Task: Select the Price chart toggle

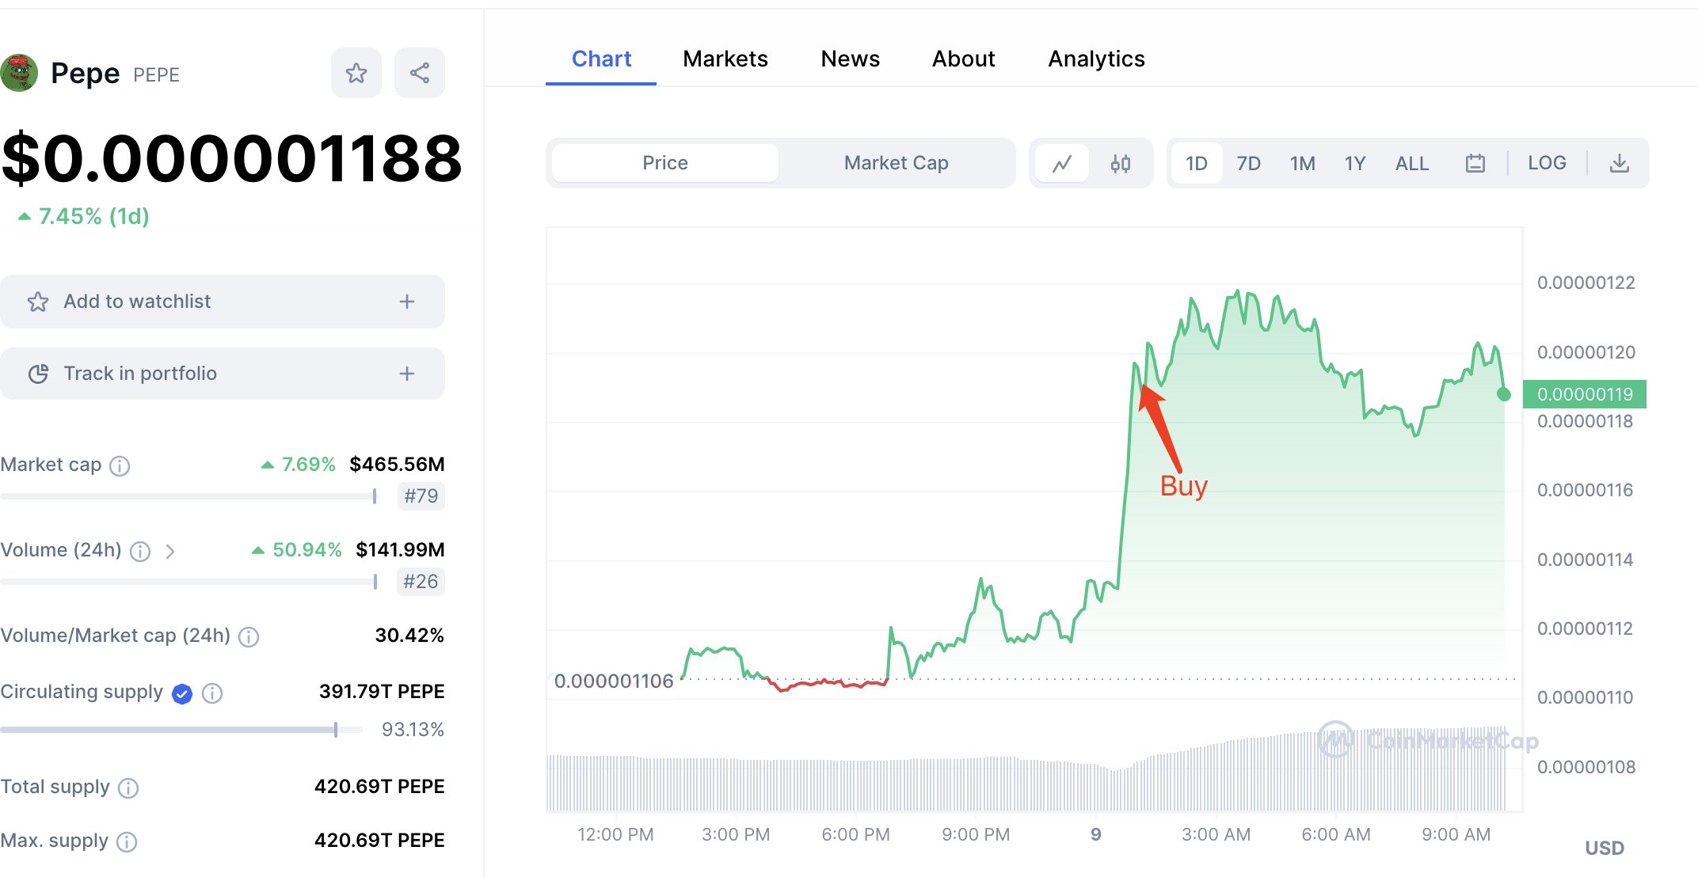Action: click(x=665, y=163)
